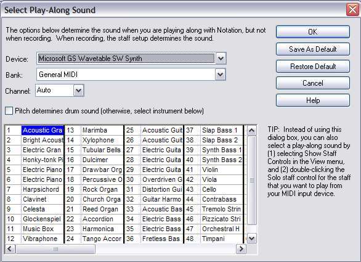This screenshot has height=262, width=361.
Task: Select instrument 21 Reed Organ
Action: (x=102, y=209)
